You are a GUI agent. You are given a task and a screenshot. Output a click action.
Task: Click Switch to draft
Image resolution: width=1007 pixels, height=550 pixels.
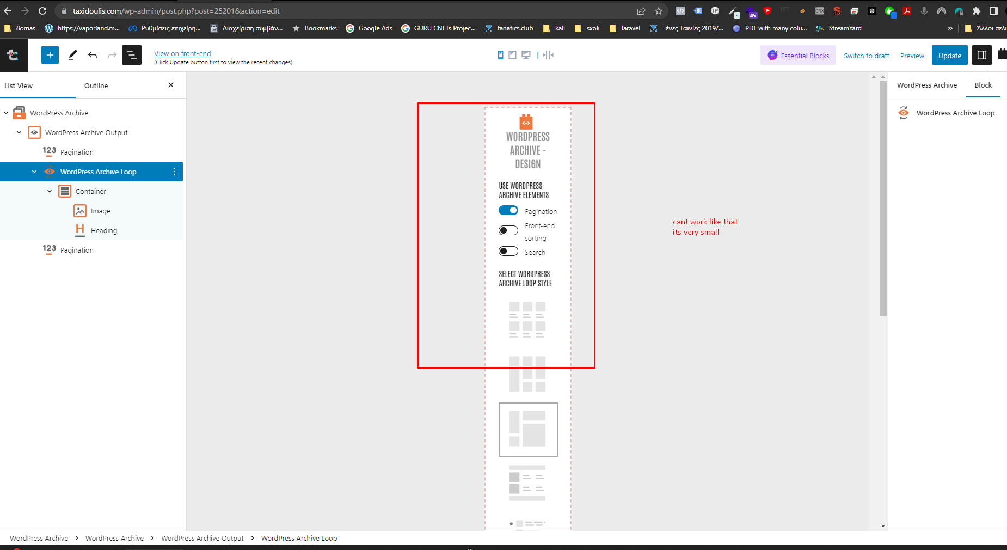[867, 56]
